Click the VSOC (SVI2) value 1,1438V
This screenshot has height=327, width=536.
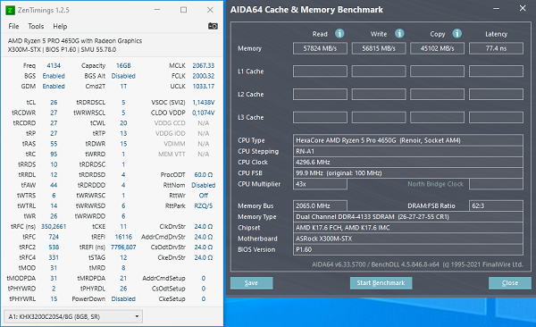point(204,103)
